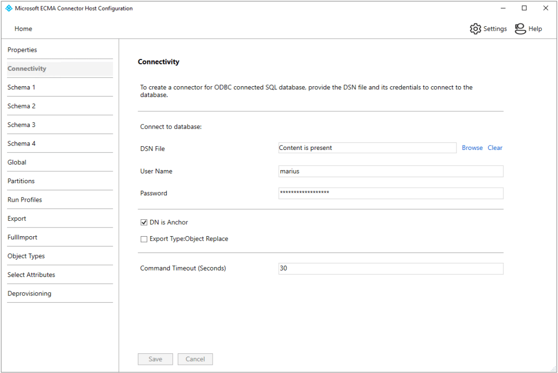The width and height of the screenshot is (558, 373).
Task: Enable Export Type: Object Replace checkbox
Action: (x=144, y=239)
